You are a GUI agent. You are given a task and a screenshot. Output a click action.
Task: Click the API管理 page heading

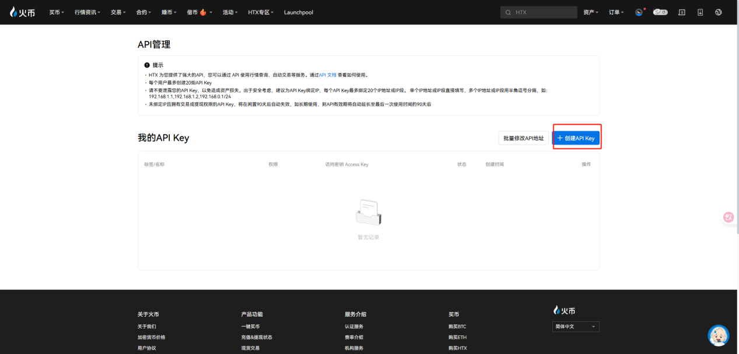click(154, 44)
